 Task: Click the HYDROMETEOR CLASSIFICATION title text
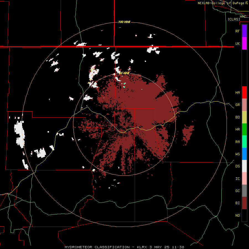click(x=97, y=247)
